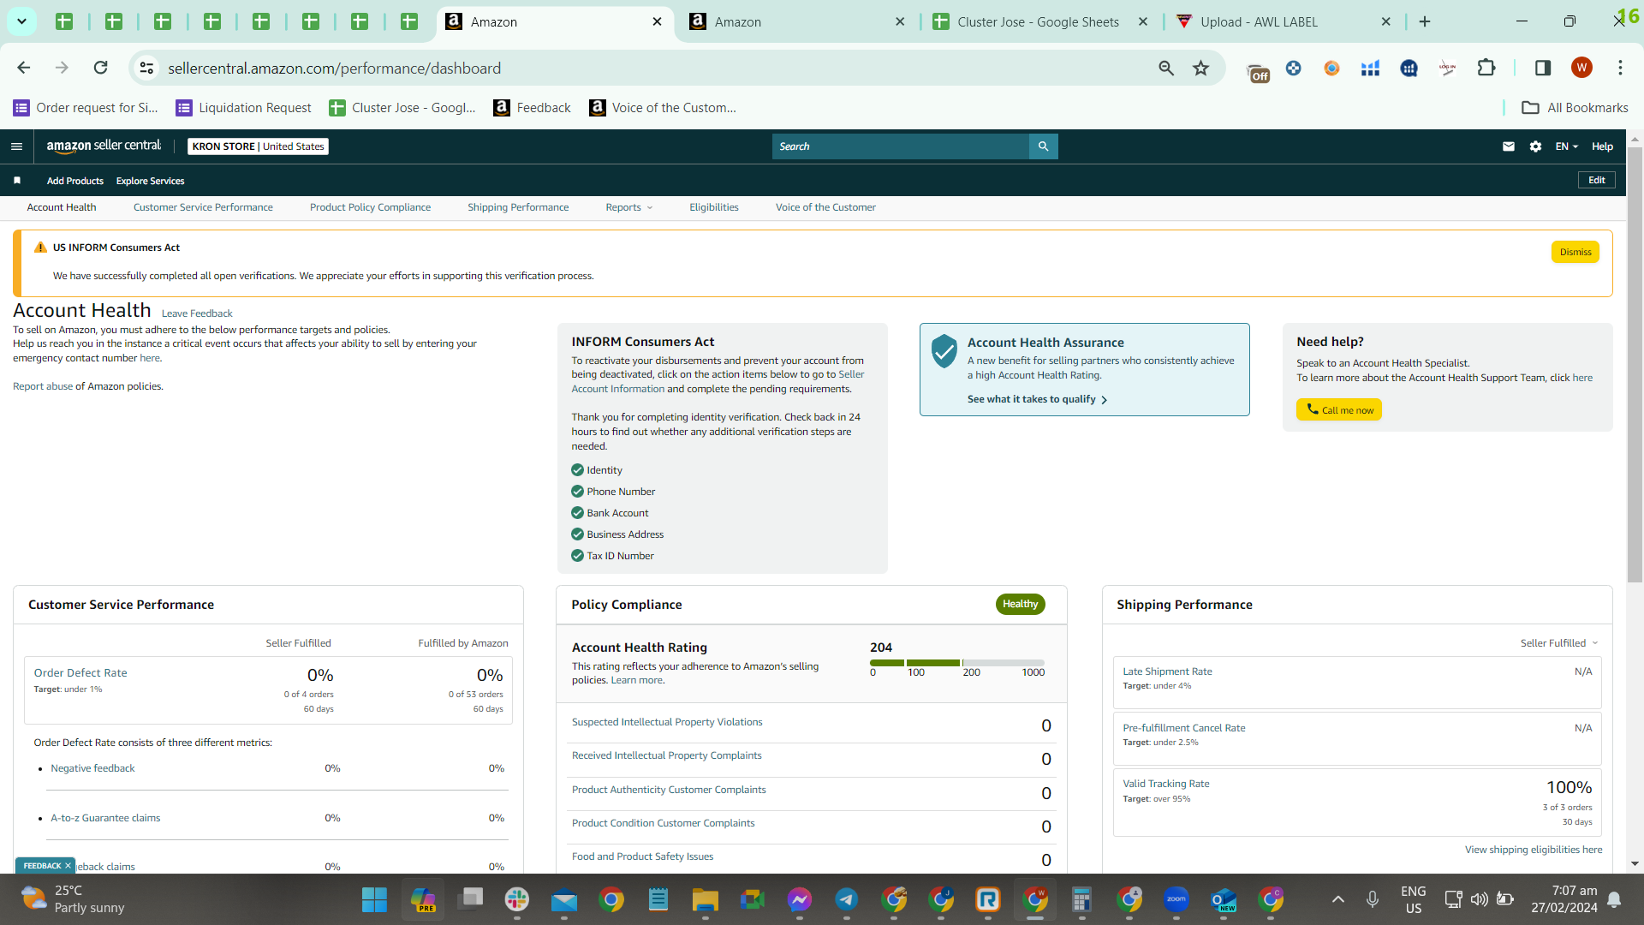Open Product Authenticity Customer Complaints link
The width and height of the screenshot is (1644, 925).
(669, 790)
